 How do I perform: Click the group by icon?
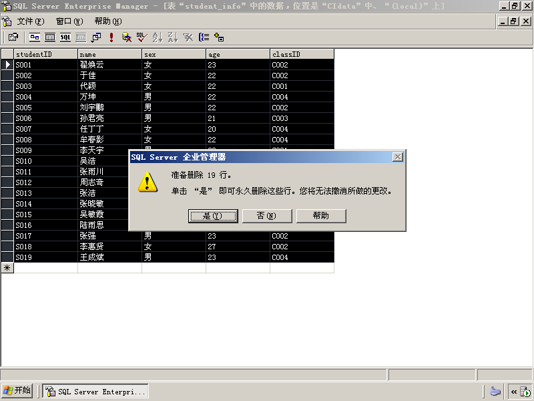point(204,37)
